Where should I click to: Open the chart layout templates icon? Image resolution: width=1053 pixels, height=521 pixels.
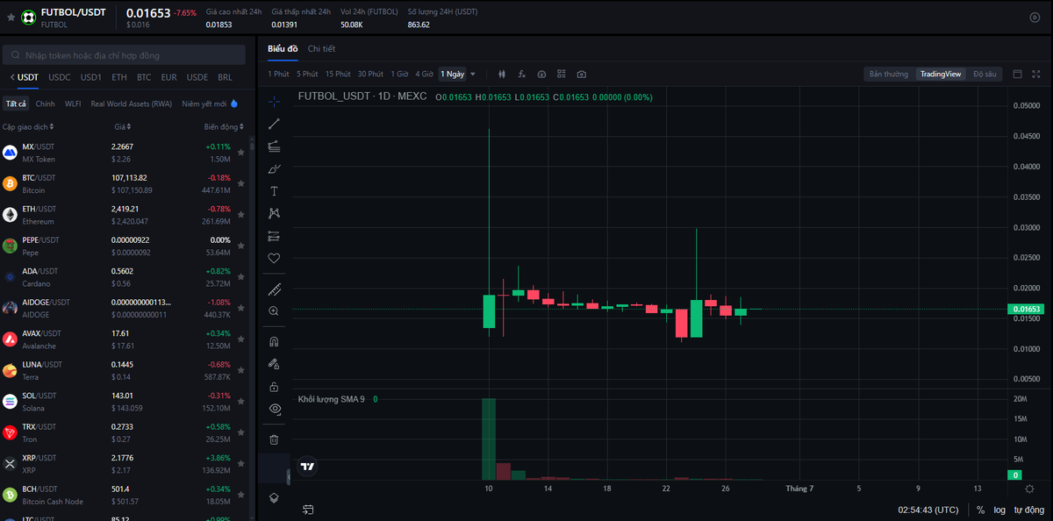click(x=562, y=75)
